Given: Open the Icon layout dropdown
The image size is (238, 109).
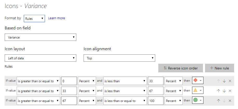Looking at the screenshot, I should click(x=40, y=58).
